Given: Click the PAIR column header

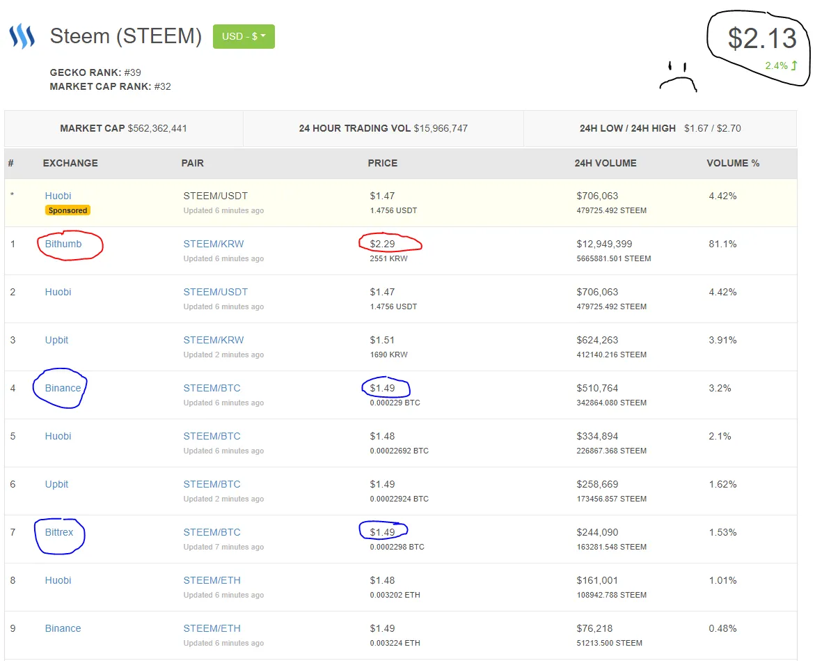Looking at the screenshot, I should (192, 163).
